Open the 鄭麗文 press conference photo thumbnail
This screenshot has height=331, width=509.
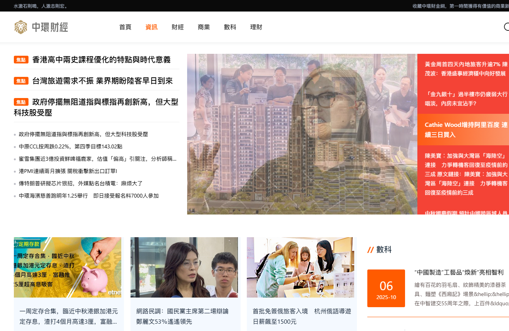pyautogui.click(x=184, y=267)
